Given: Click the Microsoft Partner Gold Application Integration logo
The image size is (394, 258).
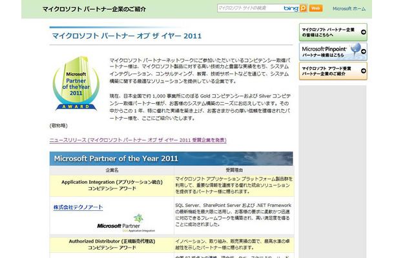Looking at the screenshot, I should (x=126, y=223).
